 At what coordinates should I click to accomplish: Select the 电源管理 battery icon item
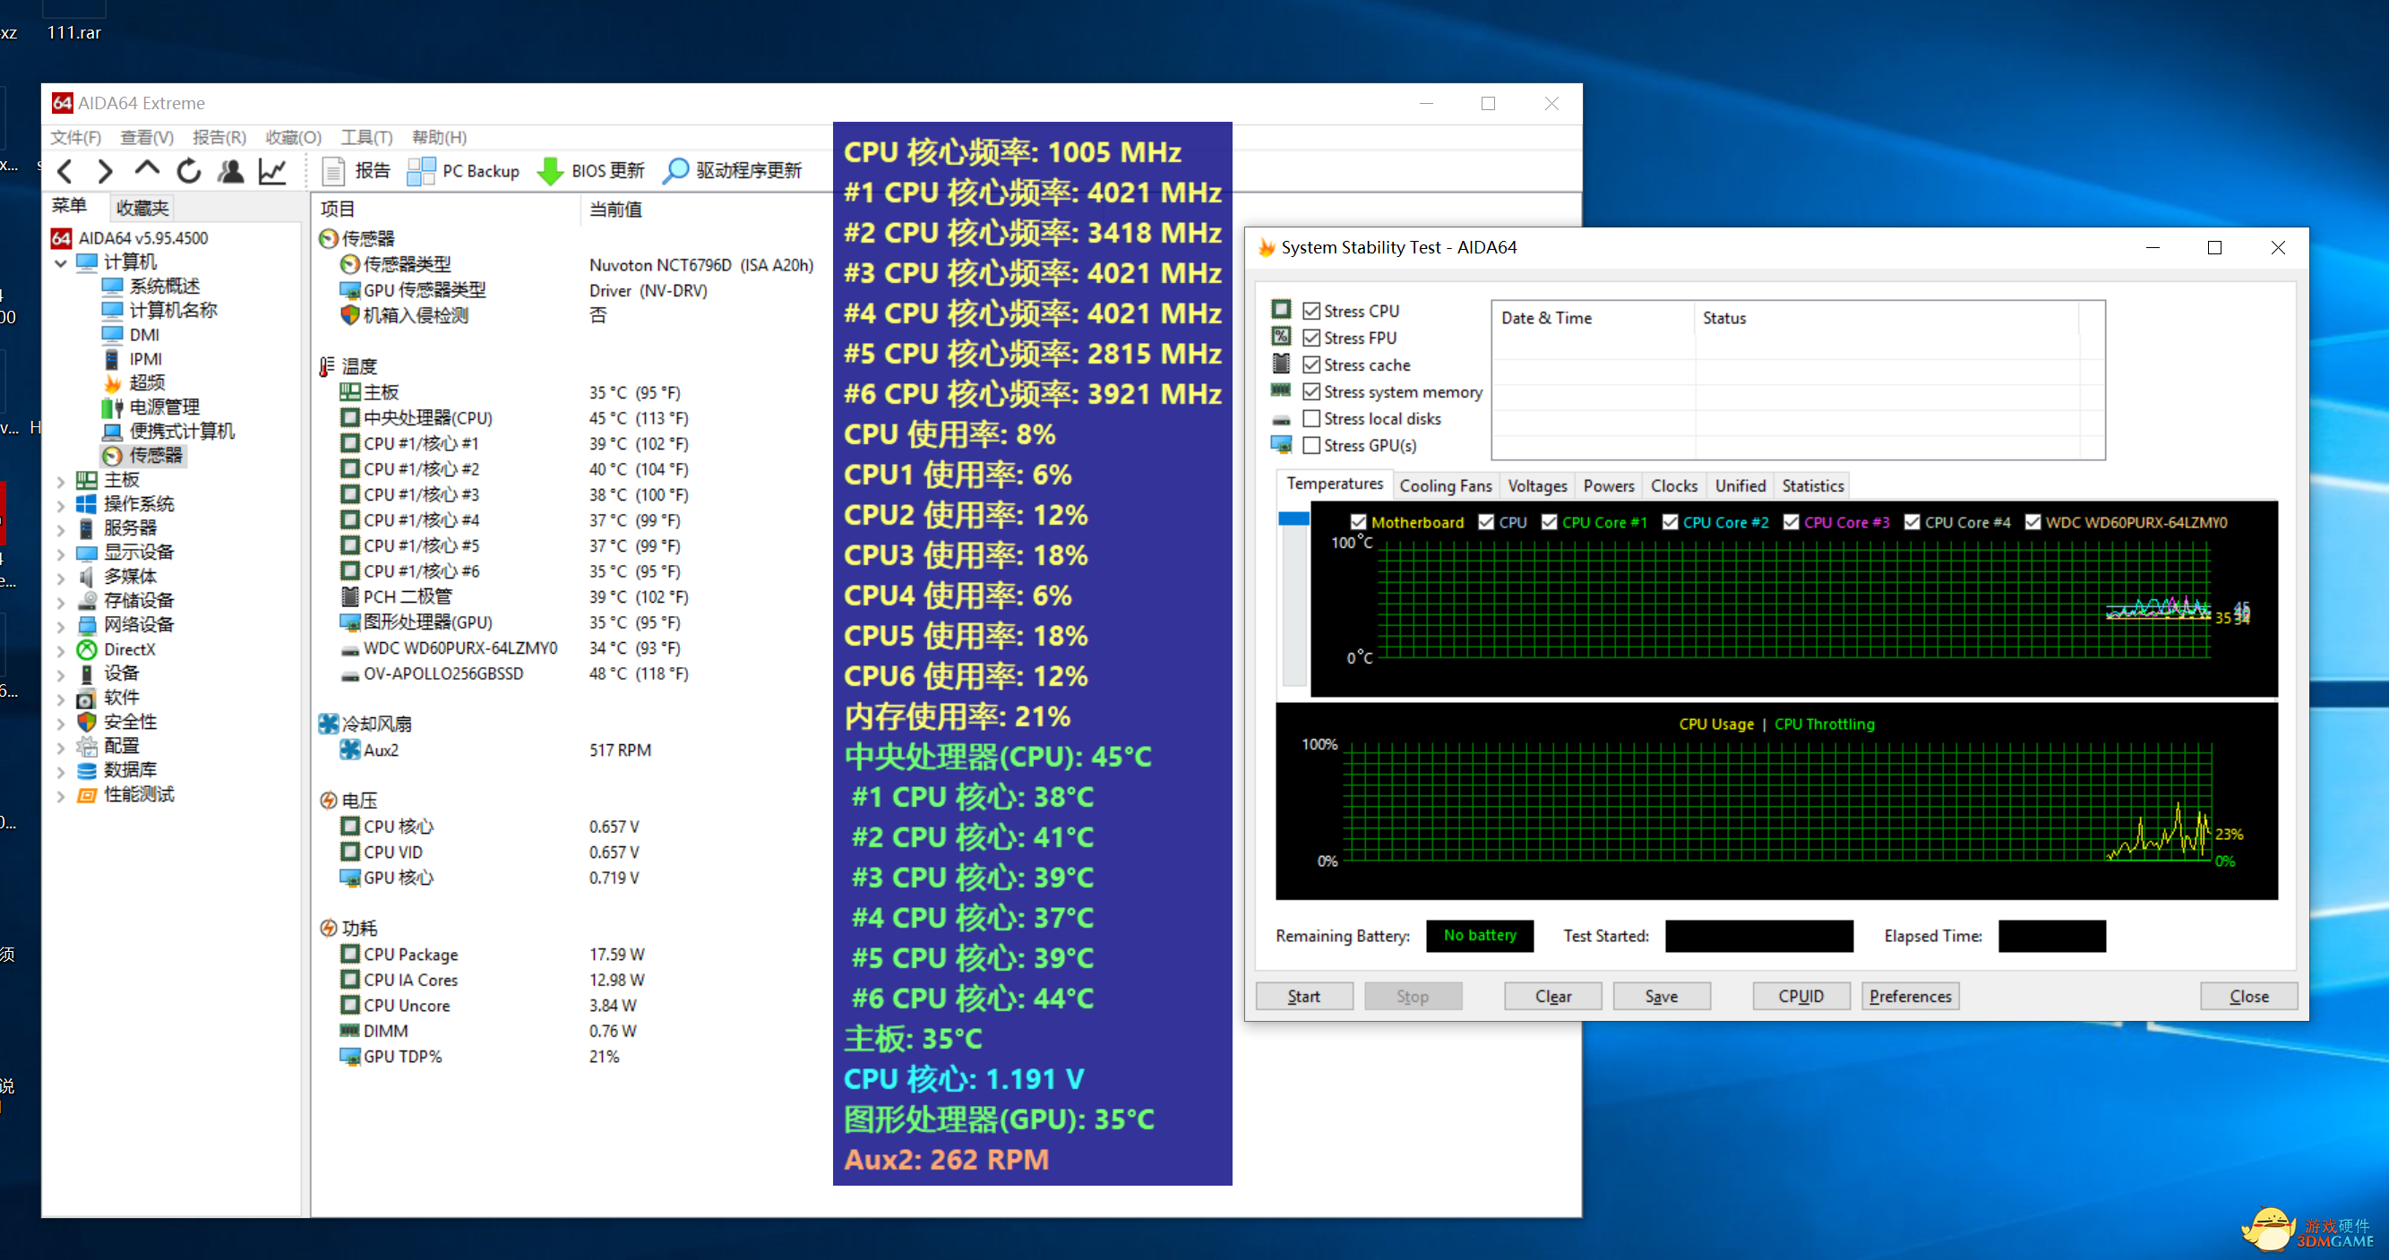[112, 407]
